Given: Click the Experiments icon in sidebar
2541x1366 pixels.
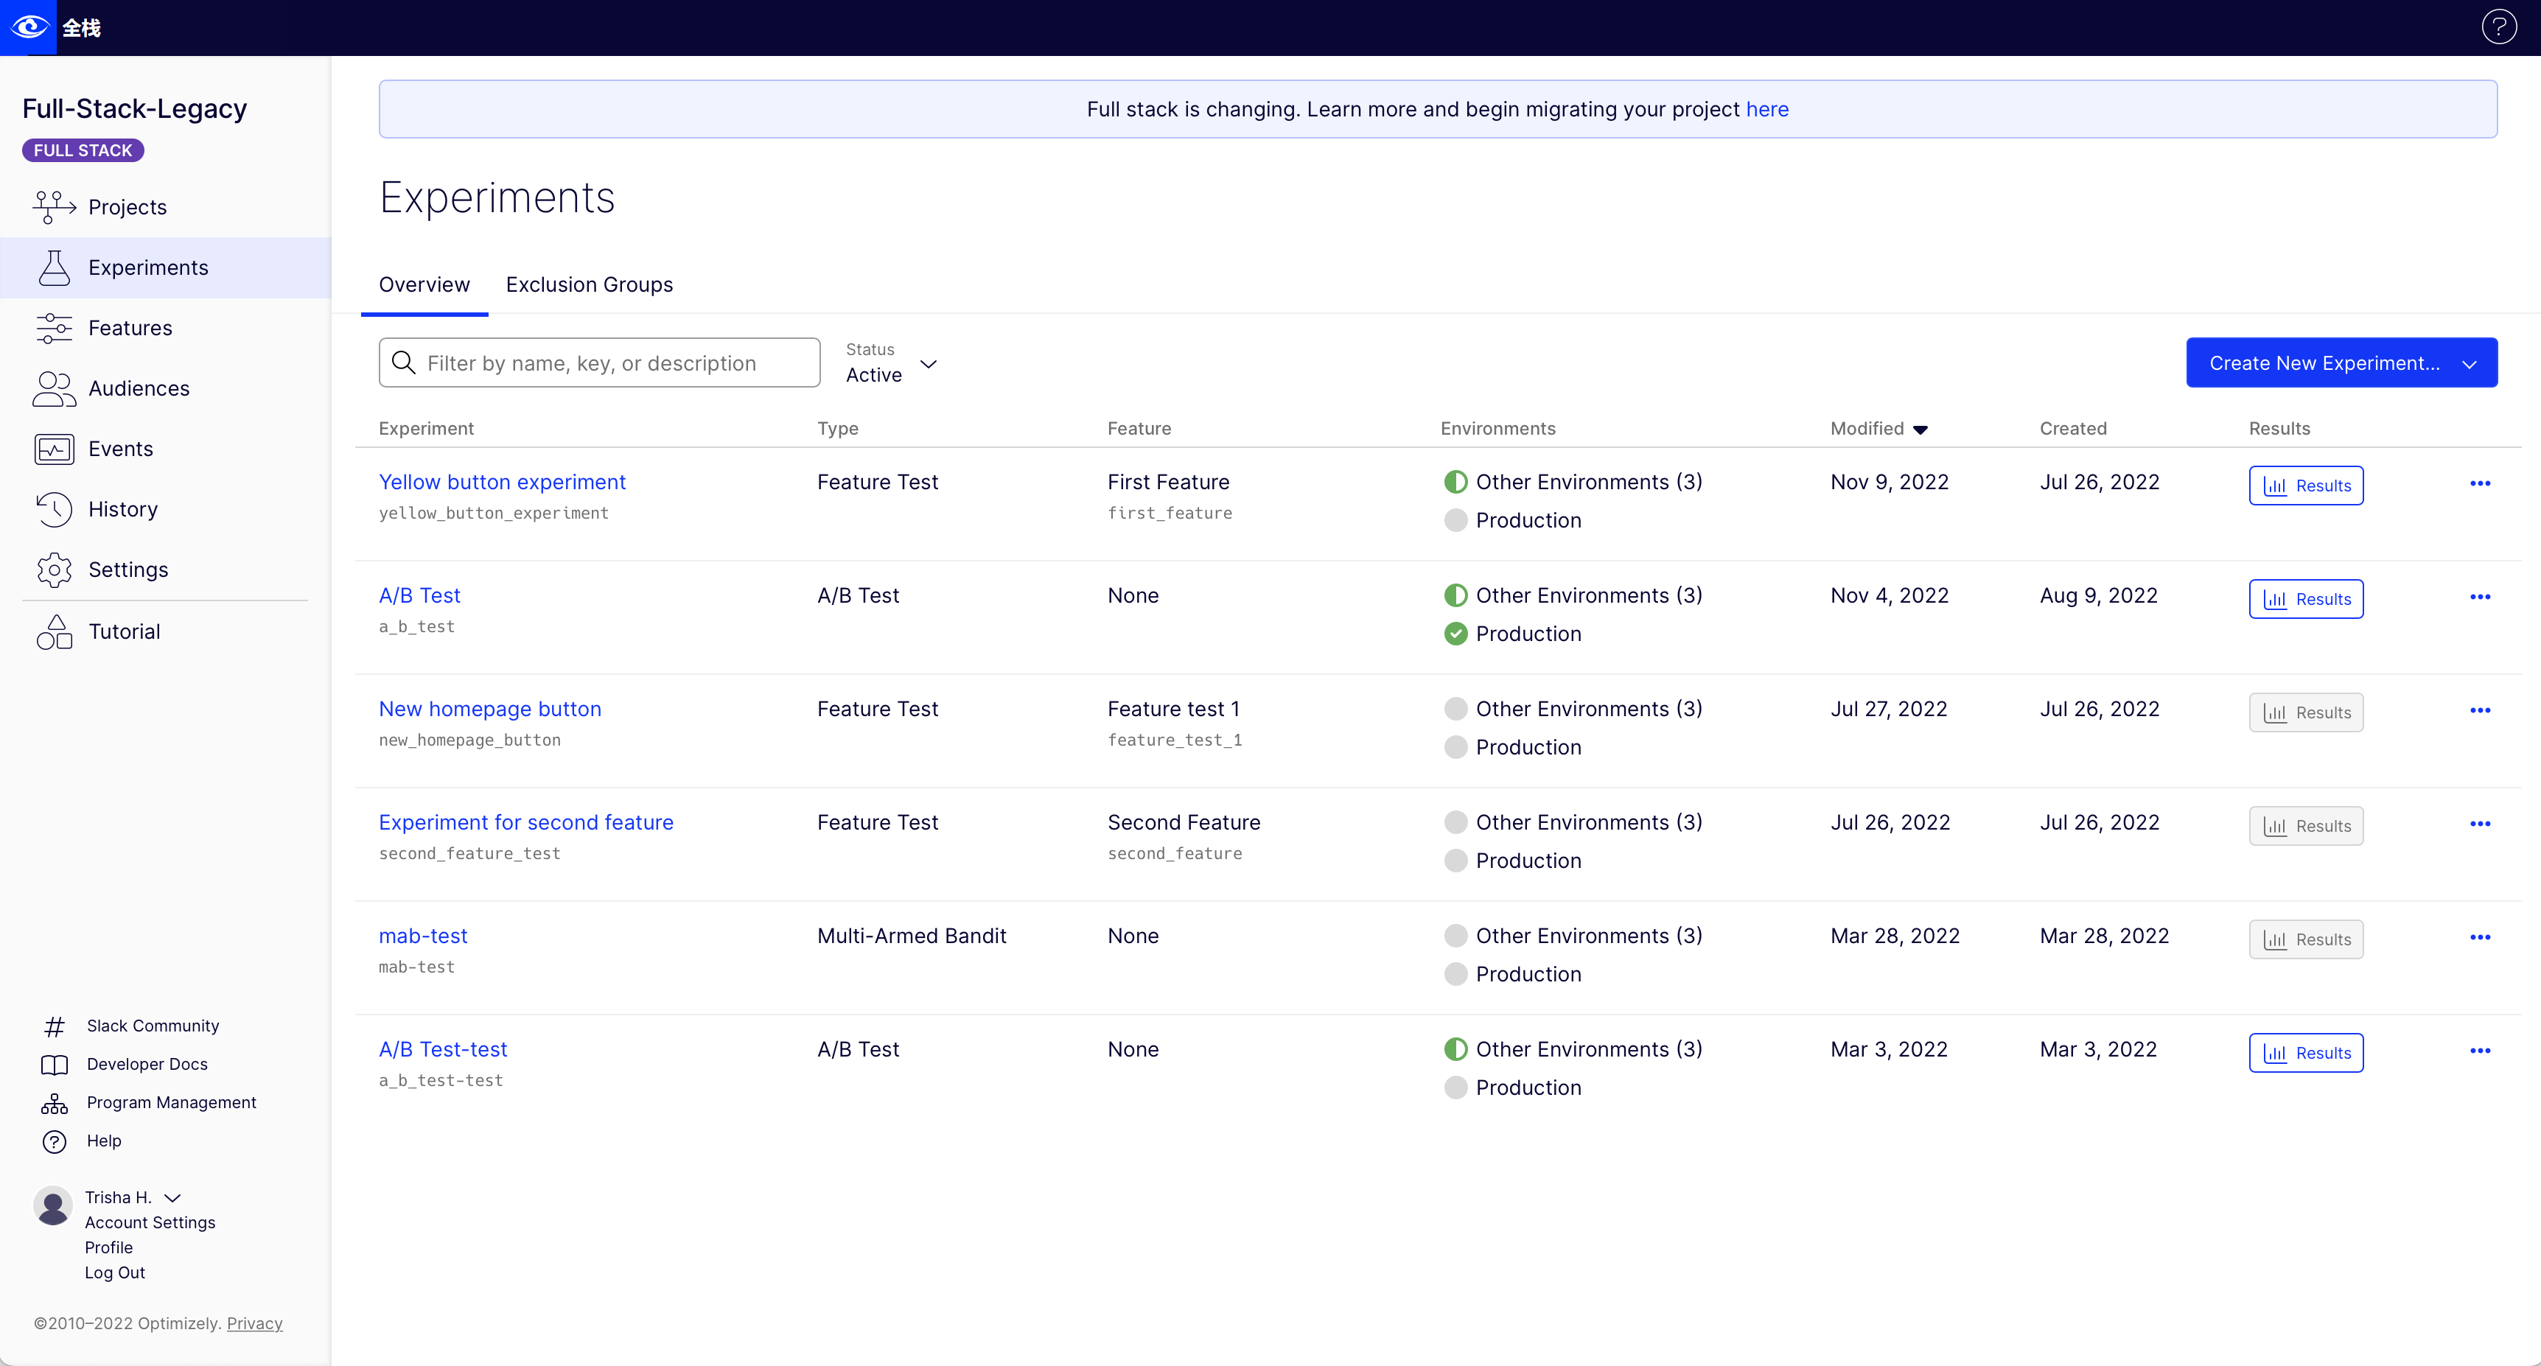Looking at the screenshot, I should [54, 266].
